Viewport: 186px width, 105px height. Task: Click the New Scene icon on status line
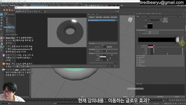point(11,6)
